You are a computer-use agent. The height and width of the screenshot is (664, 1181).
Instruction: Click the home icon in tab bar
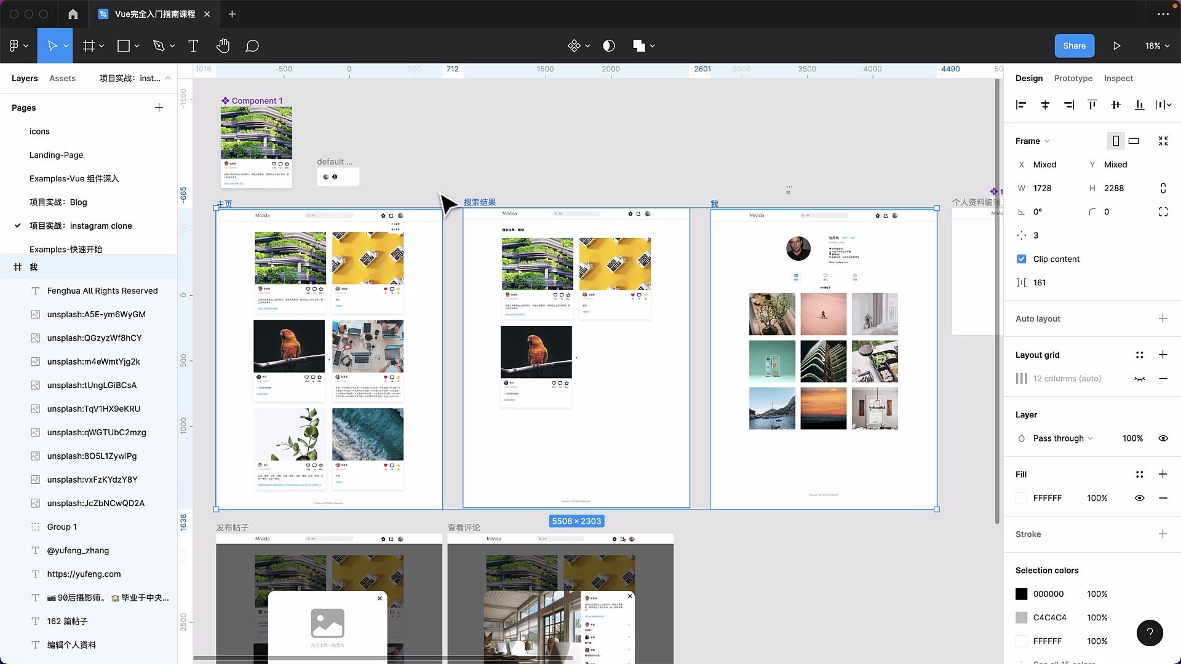pos(73,14)
